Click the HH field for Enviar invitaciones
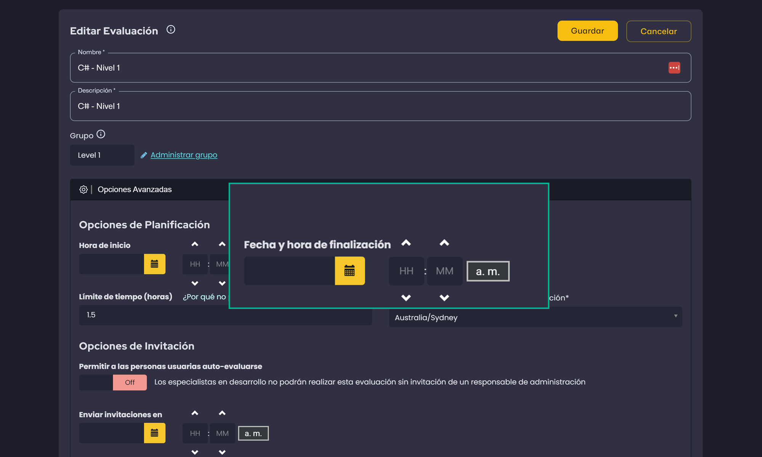Viewport: 762px width, 457px height. point(195,433)
